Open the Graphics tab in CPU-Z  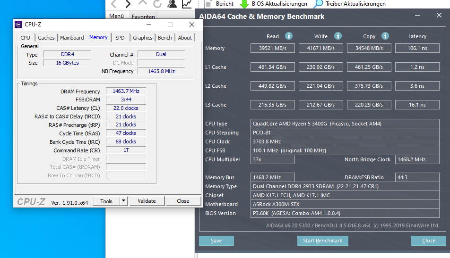[x=143, y=38]
